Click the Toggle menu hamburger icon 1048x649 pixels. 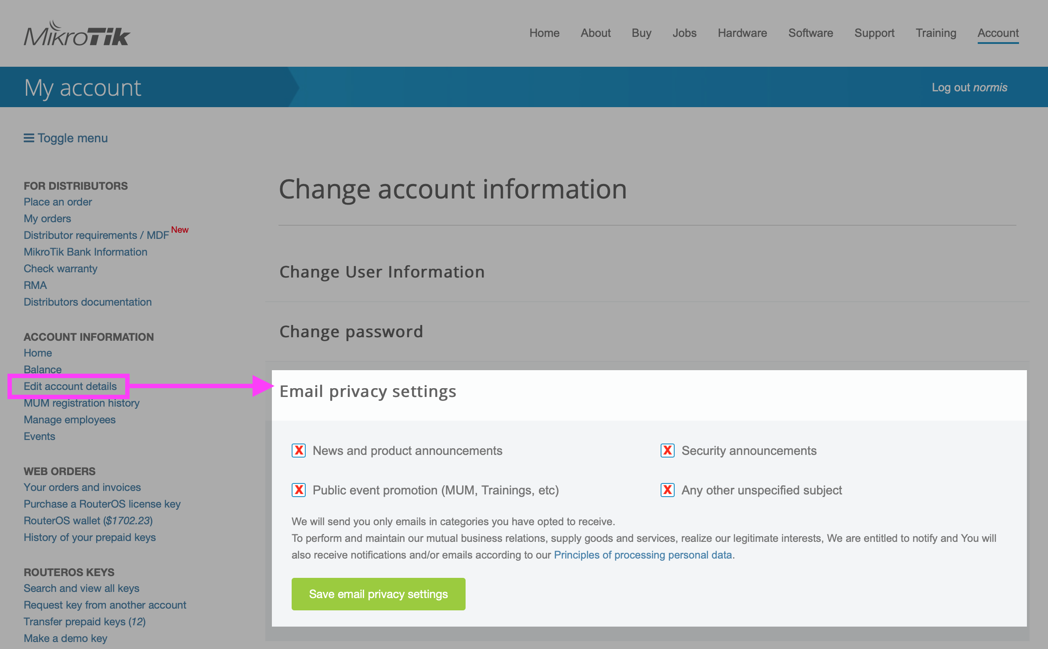pyautogui.click(x=29, y=138)
